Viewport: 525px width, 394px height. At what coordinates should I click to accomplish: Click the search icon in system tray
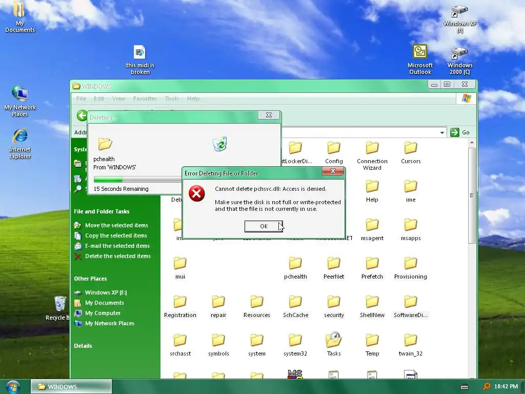(x=486, y=387)
